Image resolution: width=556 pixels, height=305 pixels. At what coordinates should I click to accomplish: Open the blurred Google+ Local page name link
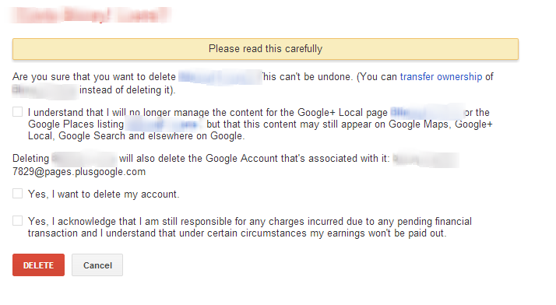click(x=428, y=112)
